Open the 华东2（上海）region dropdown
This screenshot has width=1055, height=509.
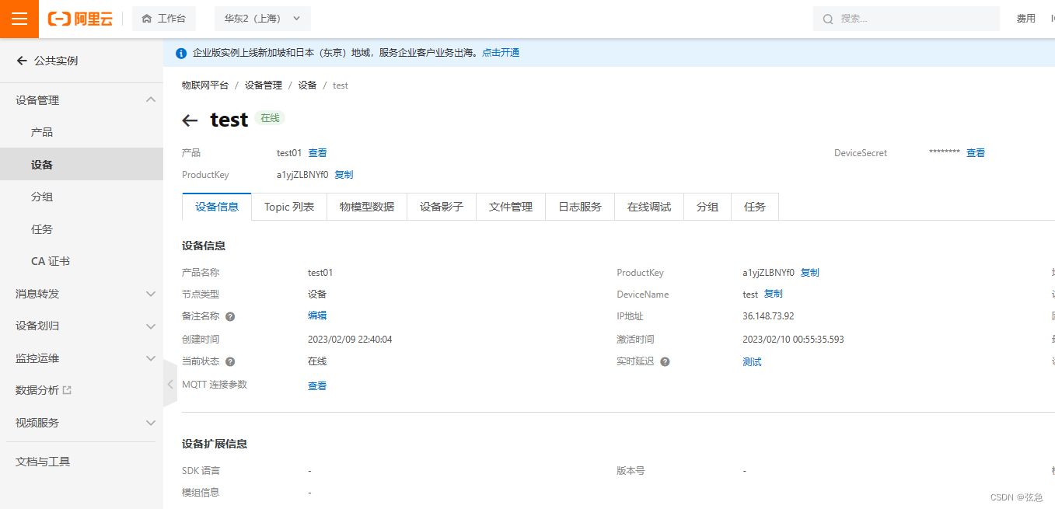click(x=263, y=19)
